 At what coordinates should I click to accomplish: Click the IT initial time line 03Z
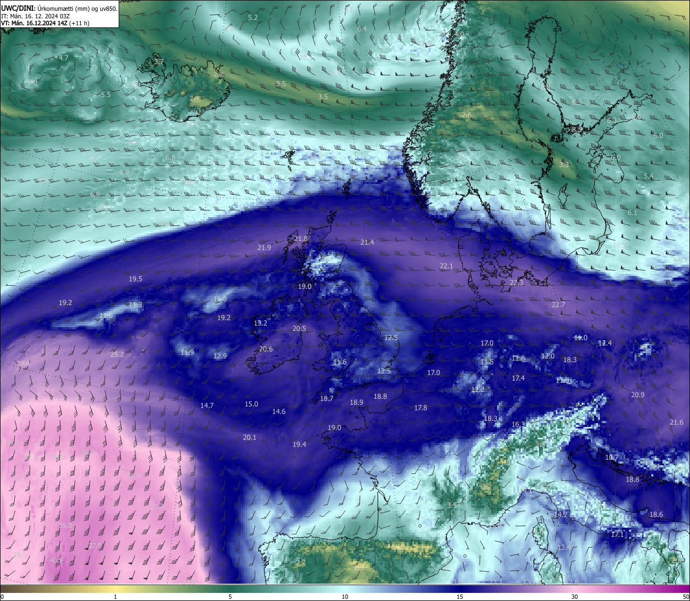coord(36,16)
